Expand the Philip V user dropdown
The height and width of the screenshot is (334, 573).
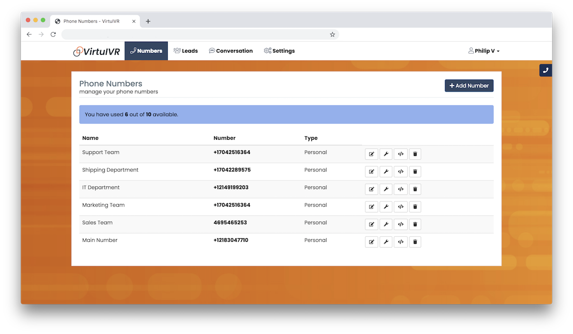484,51
